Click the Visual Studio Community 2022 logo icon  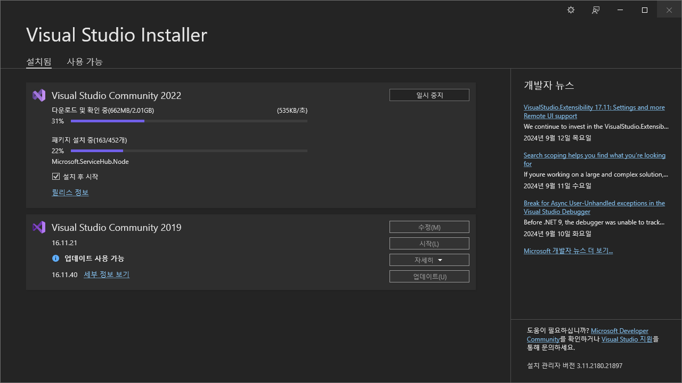tap(39, 95)
